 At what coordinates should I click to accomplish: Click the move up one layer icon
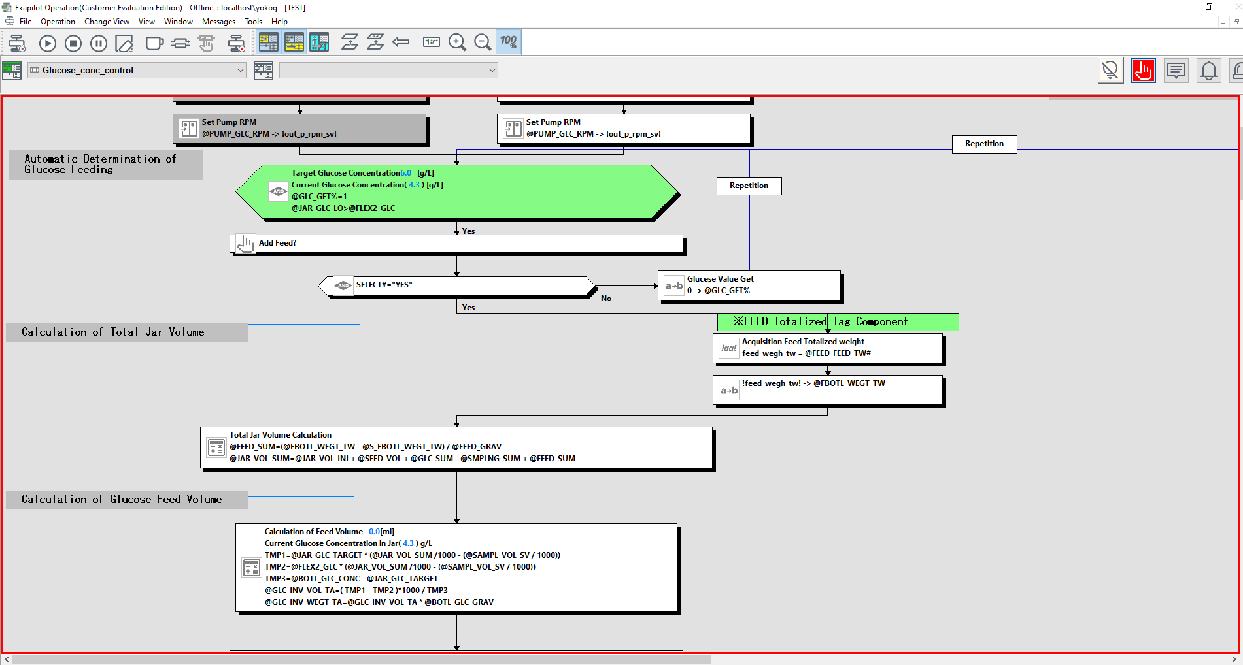tap(350, 42)
